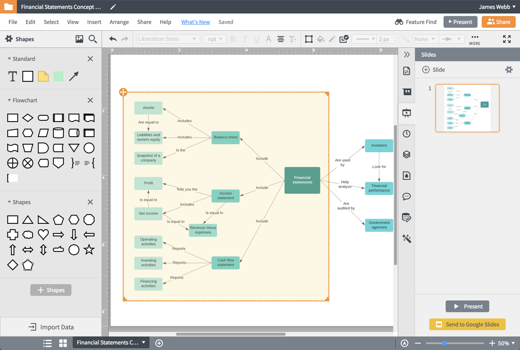Click the insert image icon in Shapes panel

point(79,39)
